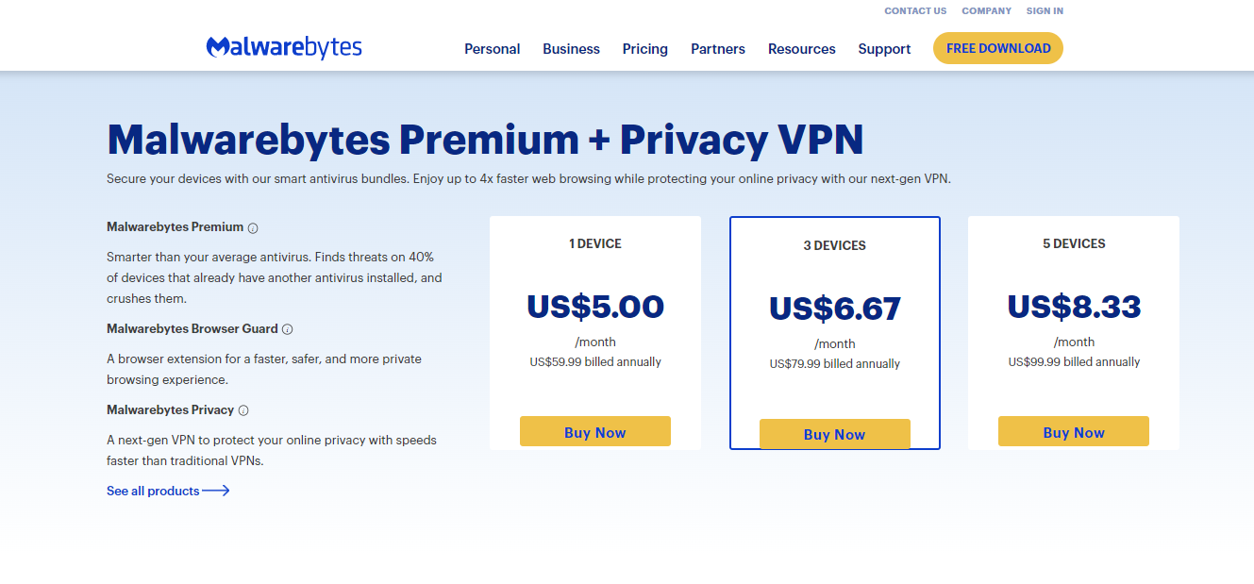Open info icon beside Malwarebytes Browser Guard
The height and width of the screenshot is (584, 1254).
click(x=288, y=329)
